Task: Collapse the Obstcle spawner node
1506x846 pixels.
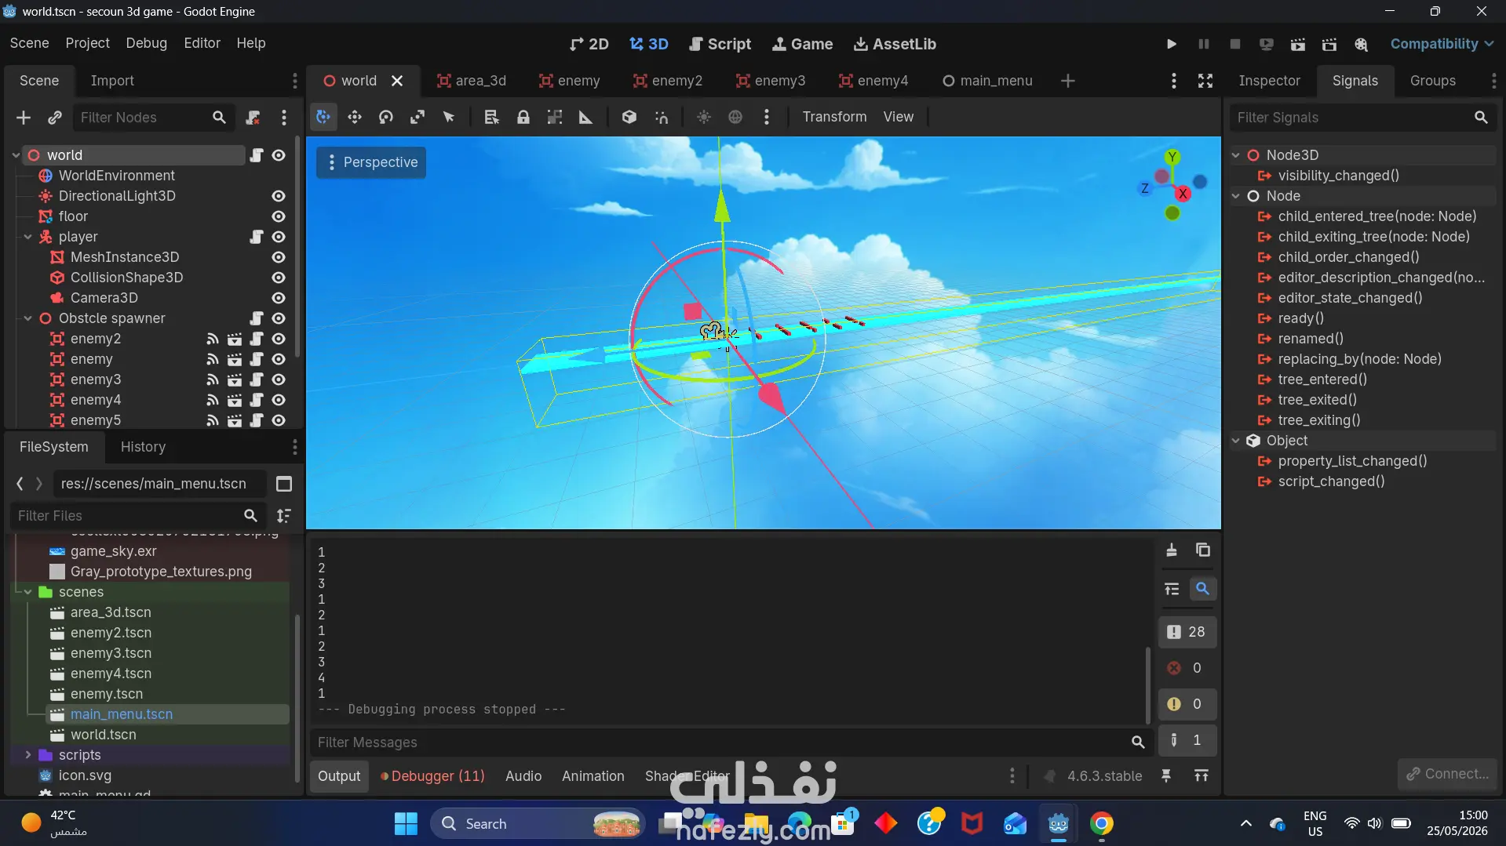Action: [27, 318]
